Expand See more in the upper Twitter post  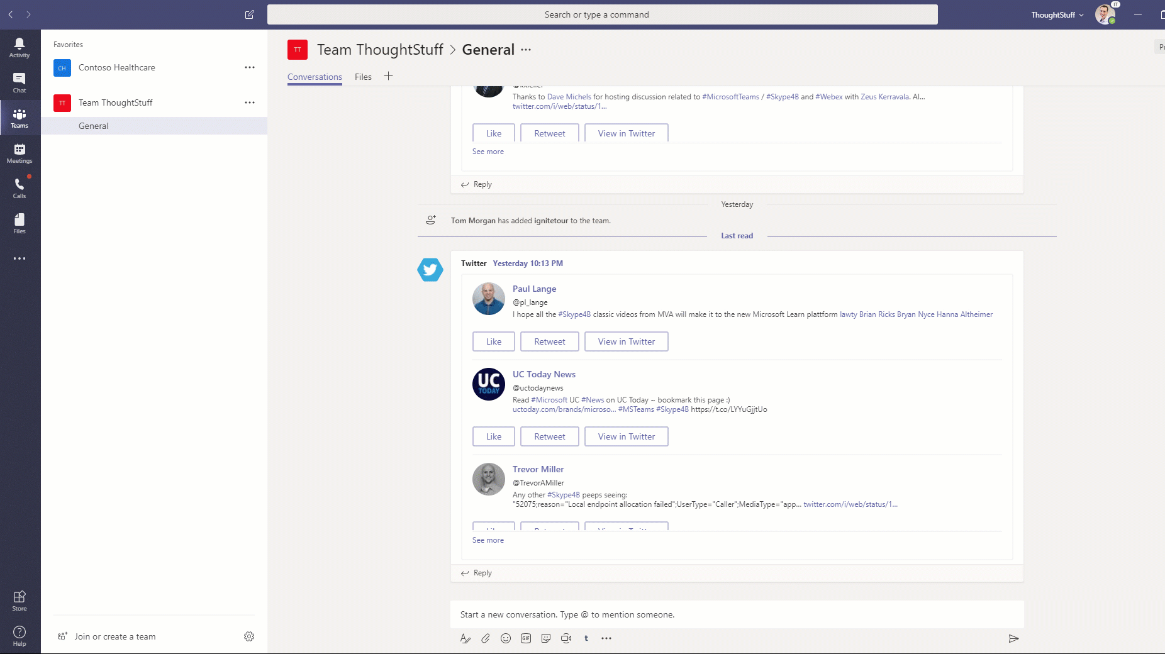pyautogui.click(x=488, y=152)
